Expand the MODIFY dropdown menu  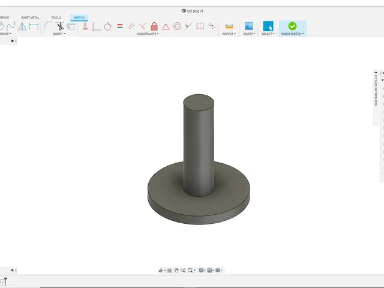pos(59,34)
